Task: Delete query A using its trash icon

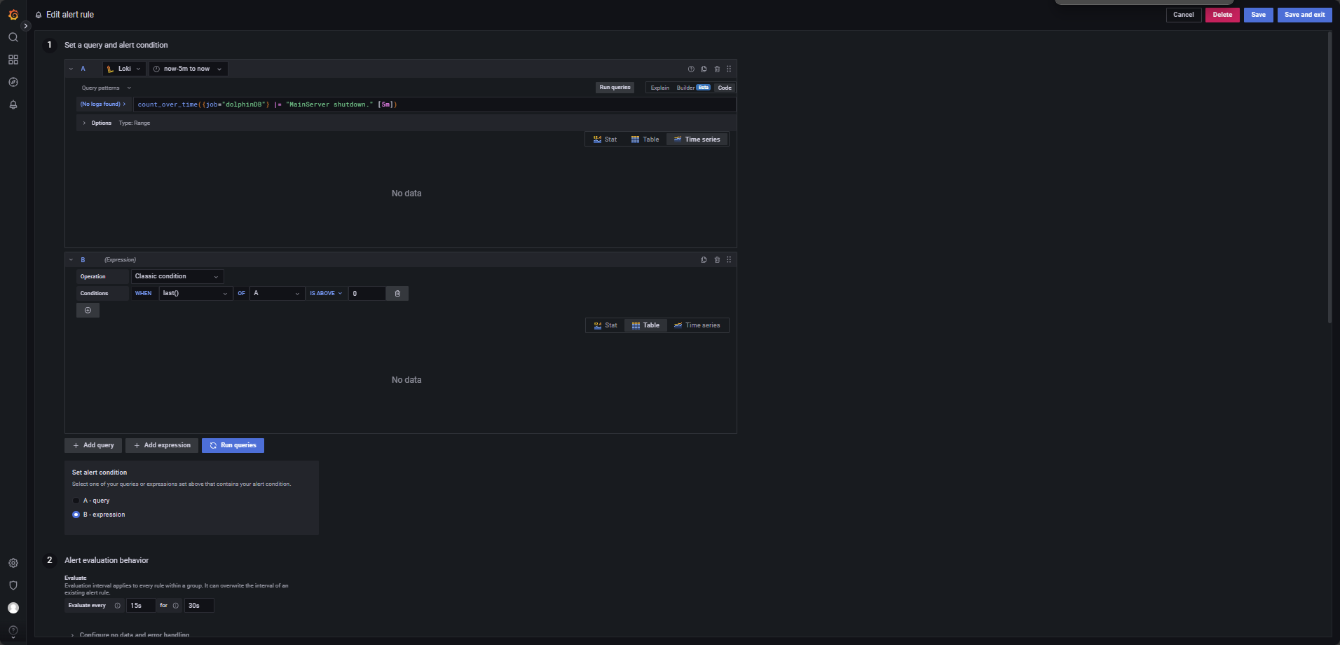Action: pyautogui.click(x=716, y=69)
